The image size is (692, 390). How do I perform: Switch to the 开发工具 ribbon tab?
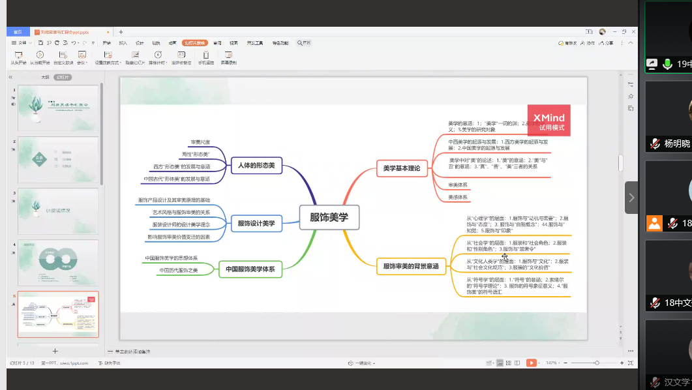254,43
